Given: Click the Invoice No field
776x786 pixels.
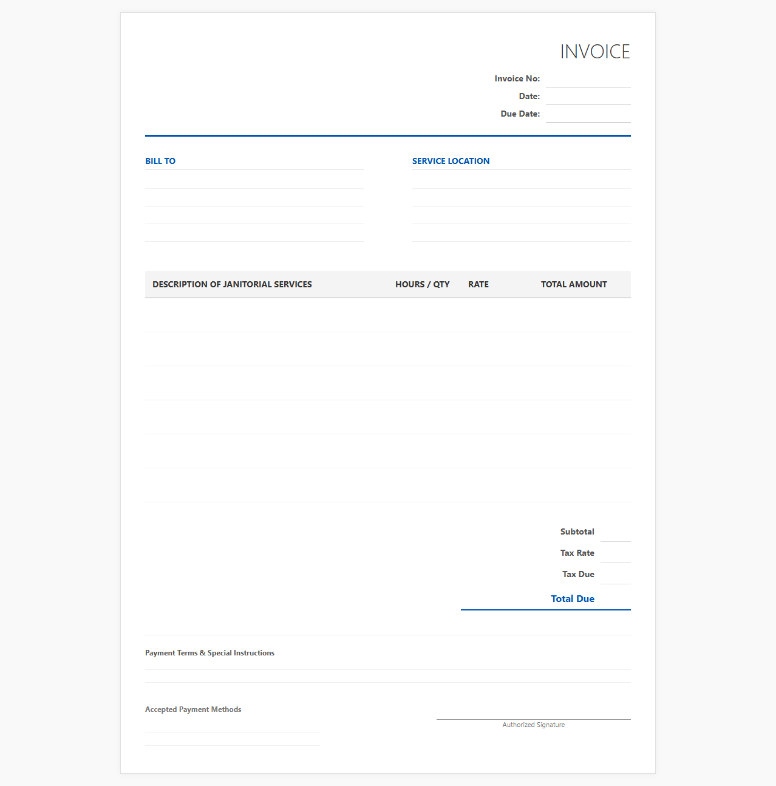Looking at the screenshot, I should [x=588, y=79].
